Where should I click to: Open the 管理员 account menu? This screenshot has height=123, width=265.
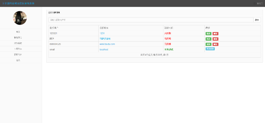coord(260,3)
